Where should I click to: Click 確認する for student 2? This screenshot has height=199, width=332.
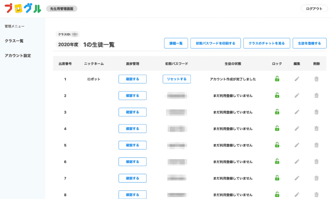132,96
